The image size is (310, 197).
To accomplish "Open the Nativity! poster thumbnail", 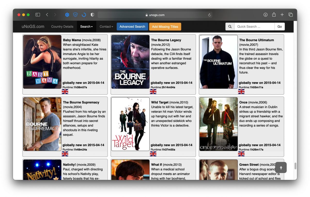I will coord(42,170).
